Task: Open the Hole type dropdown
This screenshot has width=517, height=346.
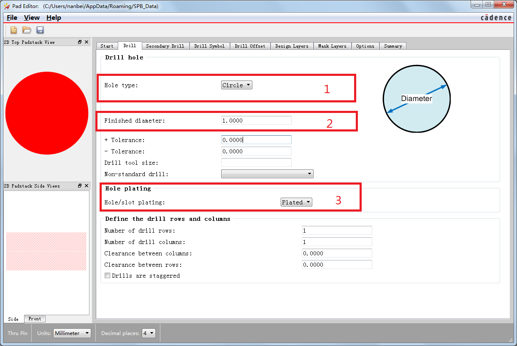Action: (236, 85)
